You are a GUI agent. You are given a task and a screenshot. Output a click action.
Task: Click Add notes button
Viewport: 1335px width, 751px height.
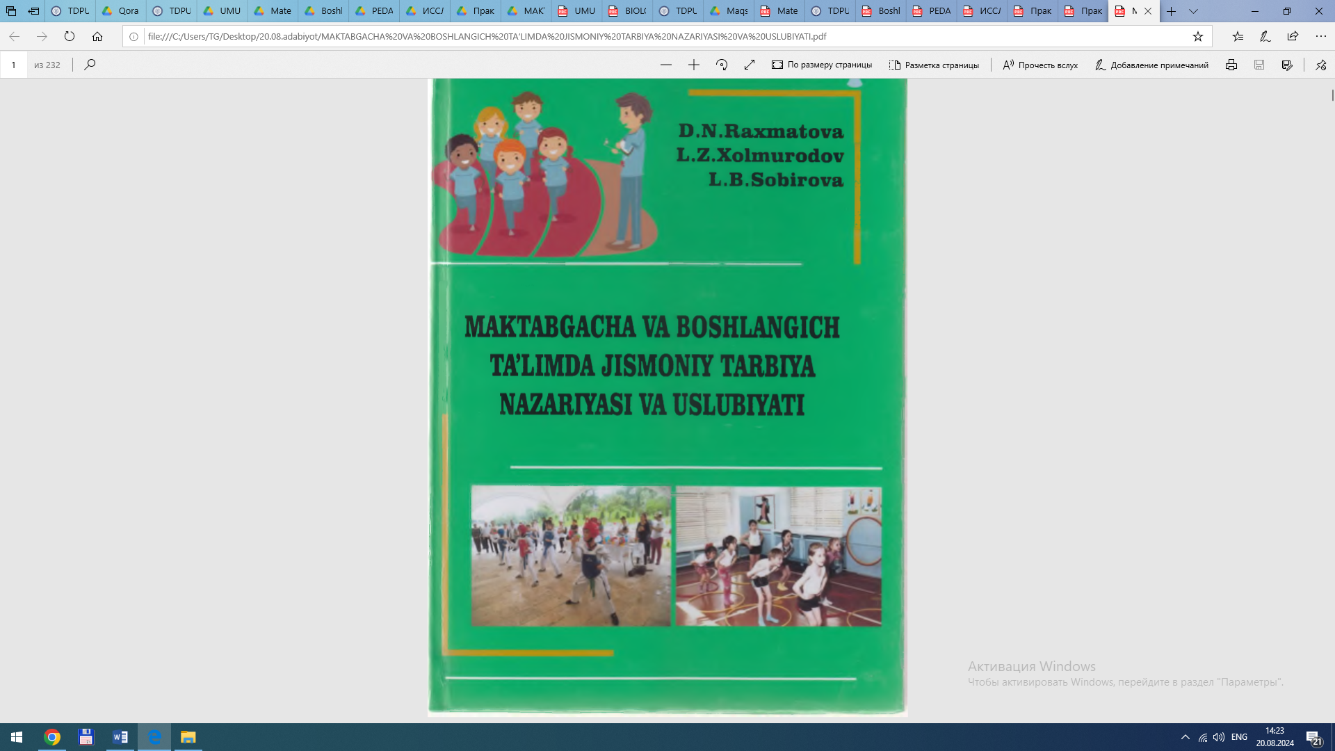click(x=1151, y=65)
